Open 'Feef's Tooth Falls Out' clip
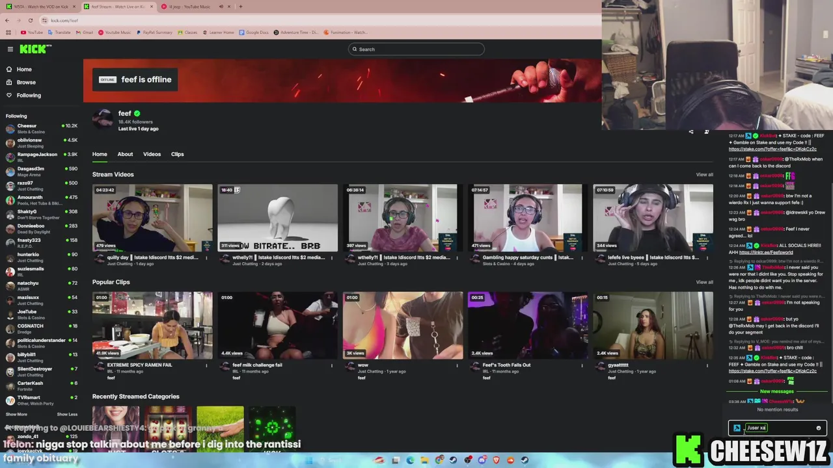833x468 pixels. pyautogui.click(x=528, y=325)
